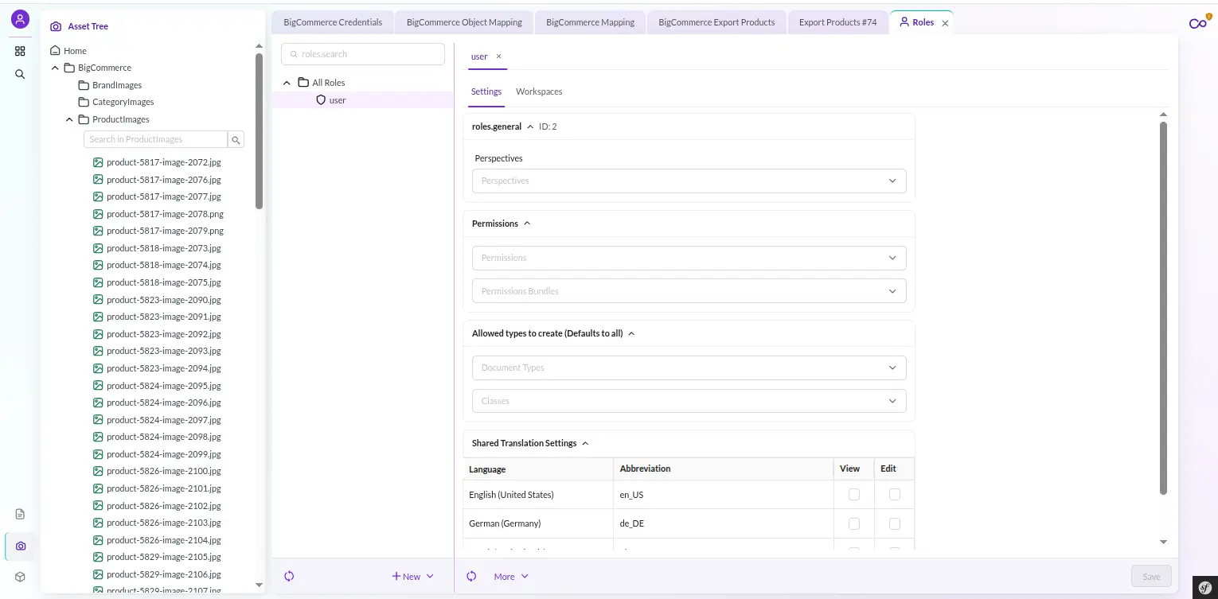The width and height of the screenshot is (1218, 599).
Task: Select the Settings tab
Action: 486,91
